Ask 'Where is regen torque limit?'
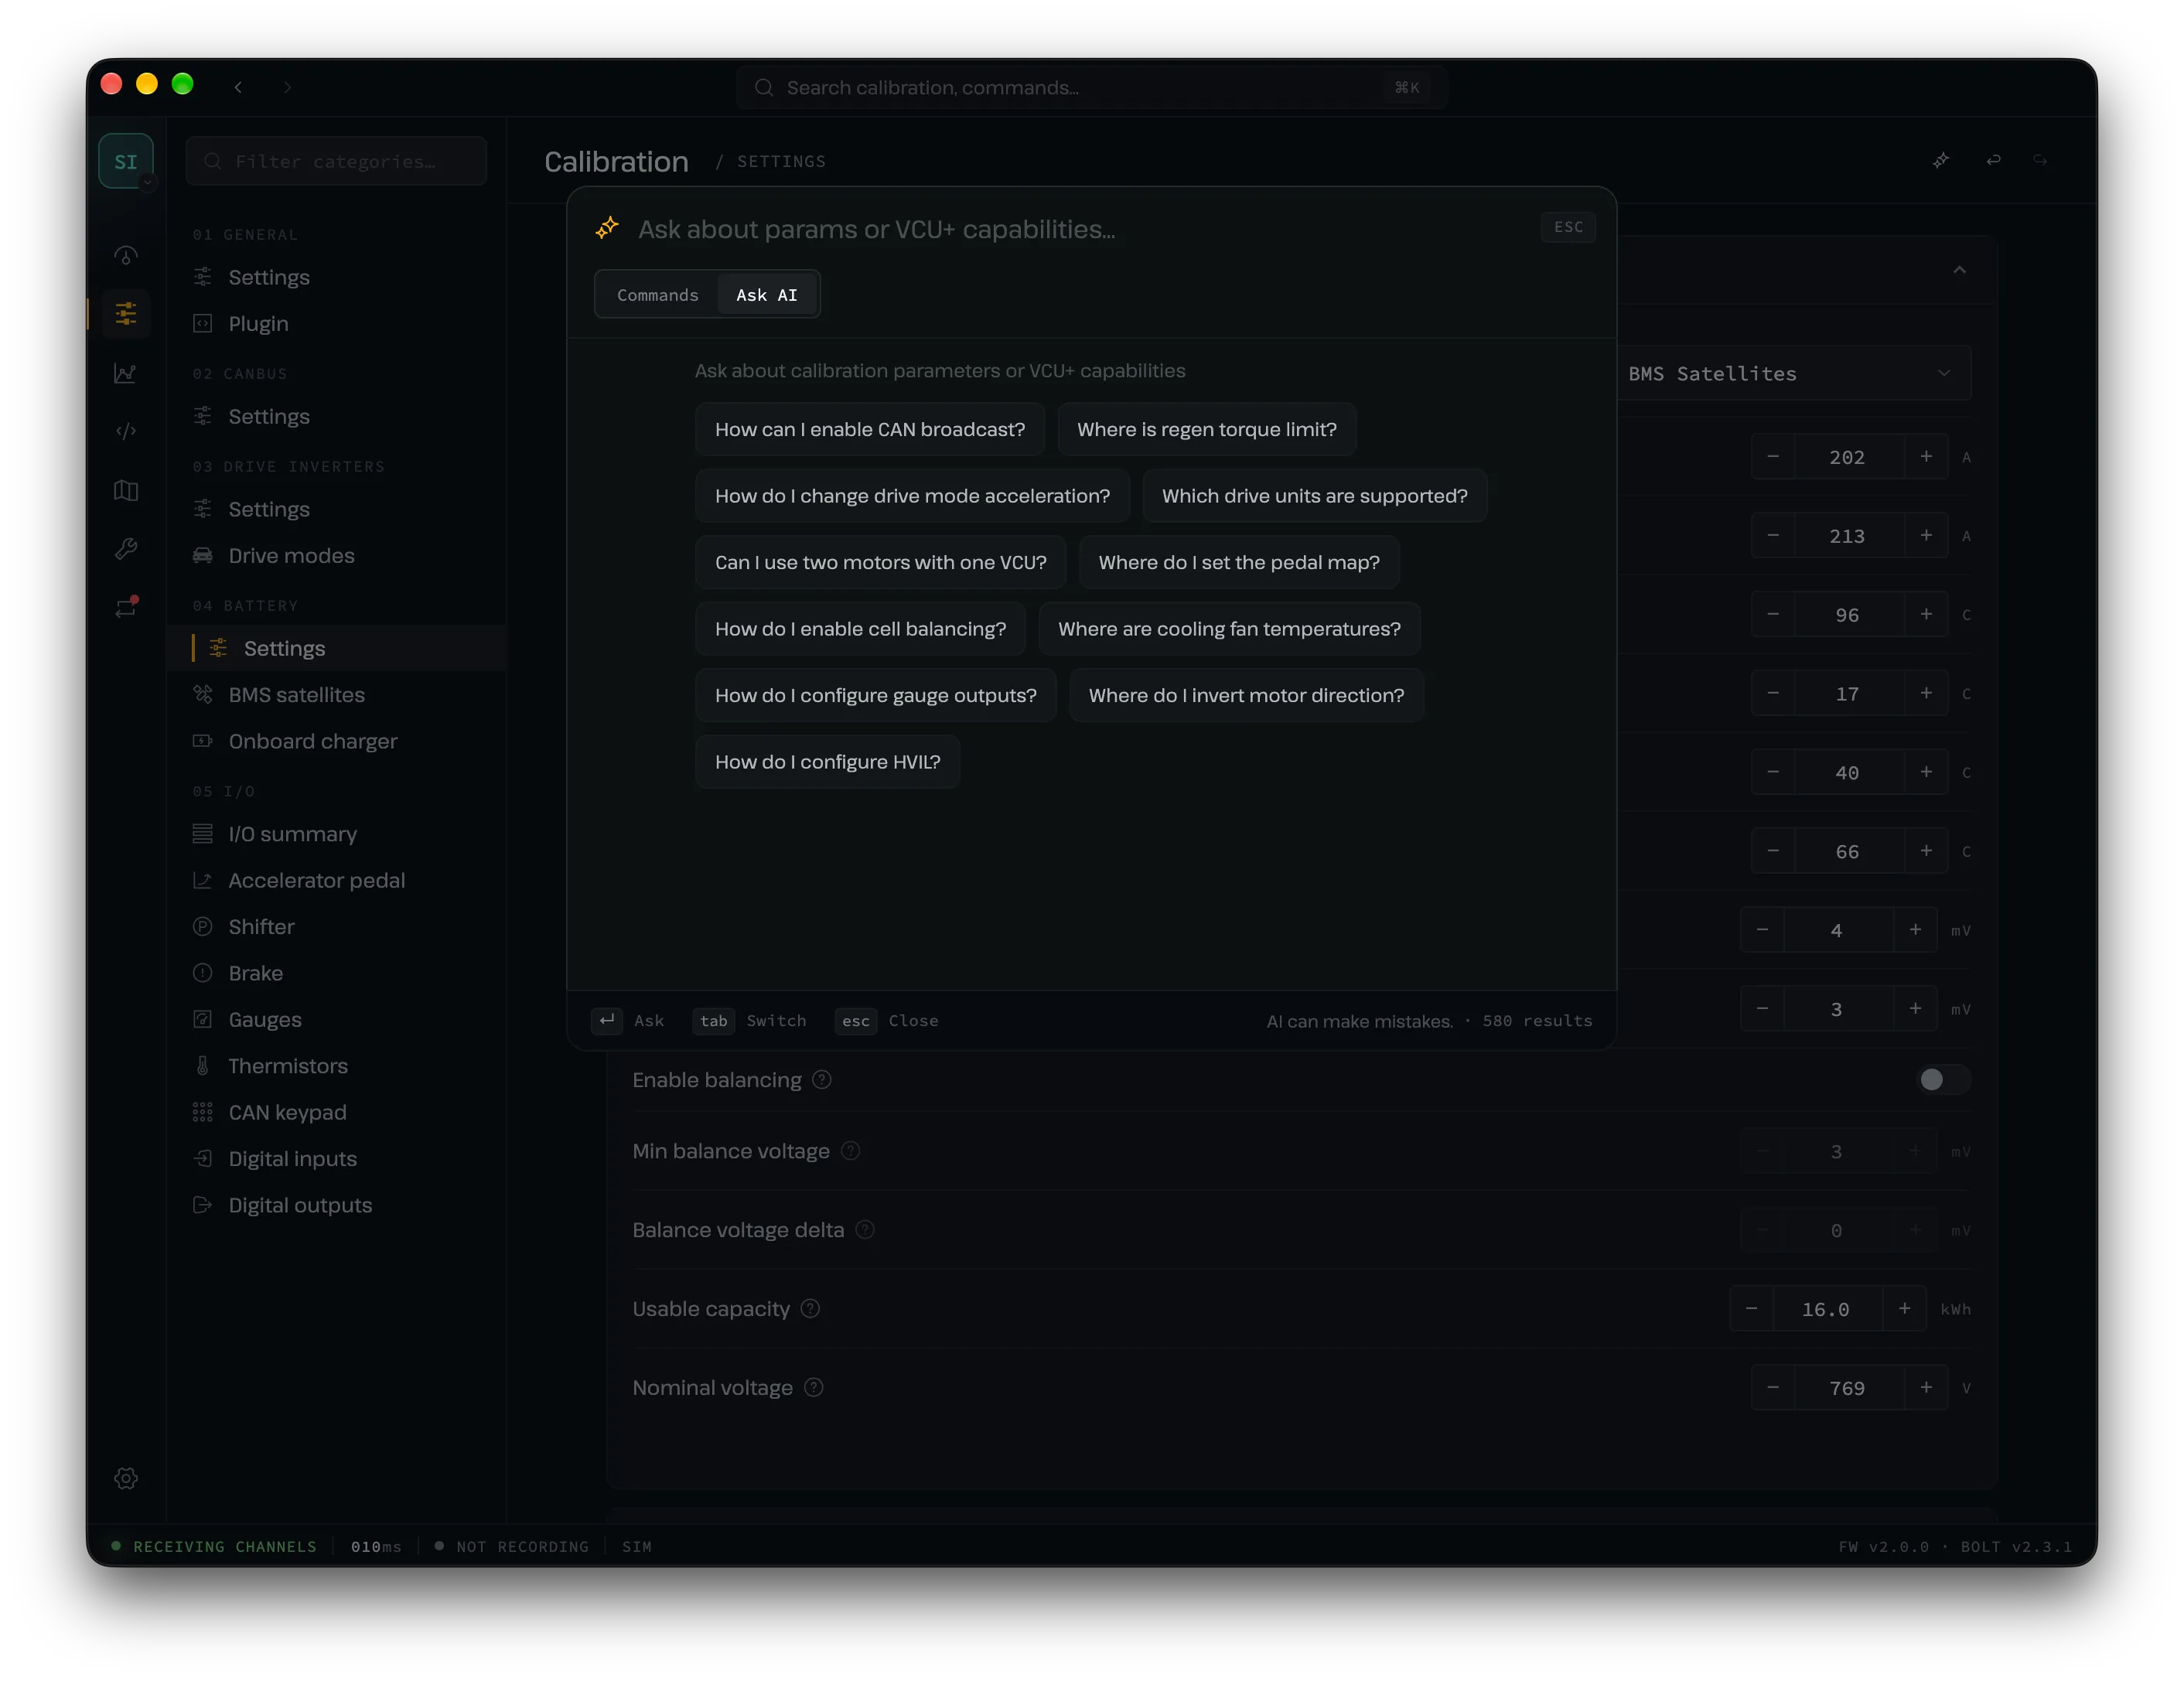 pos(1206,429)
